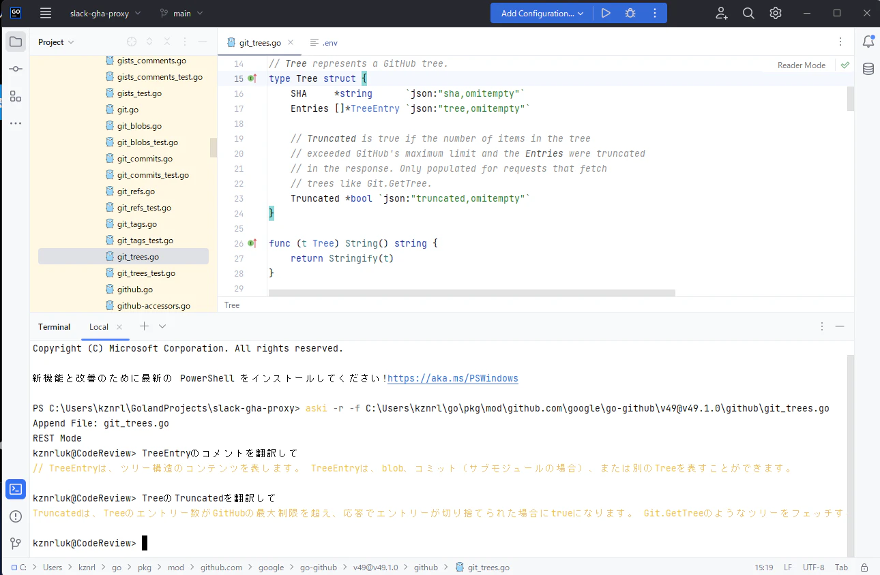Hide the Terminal tool window
Viewport: 880px width, 575px height.
[840, 326]
